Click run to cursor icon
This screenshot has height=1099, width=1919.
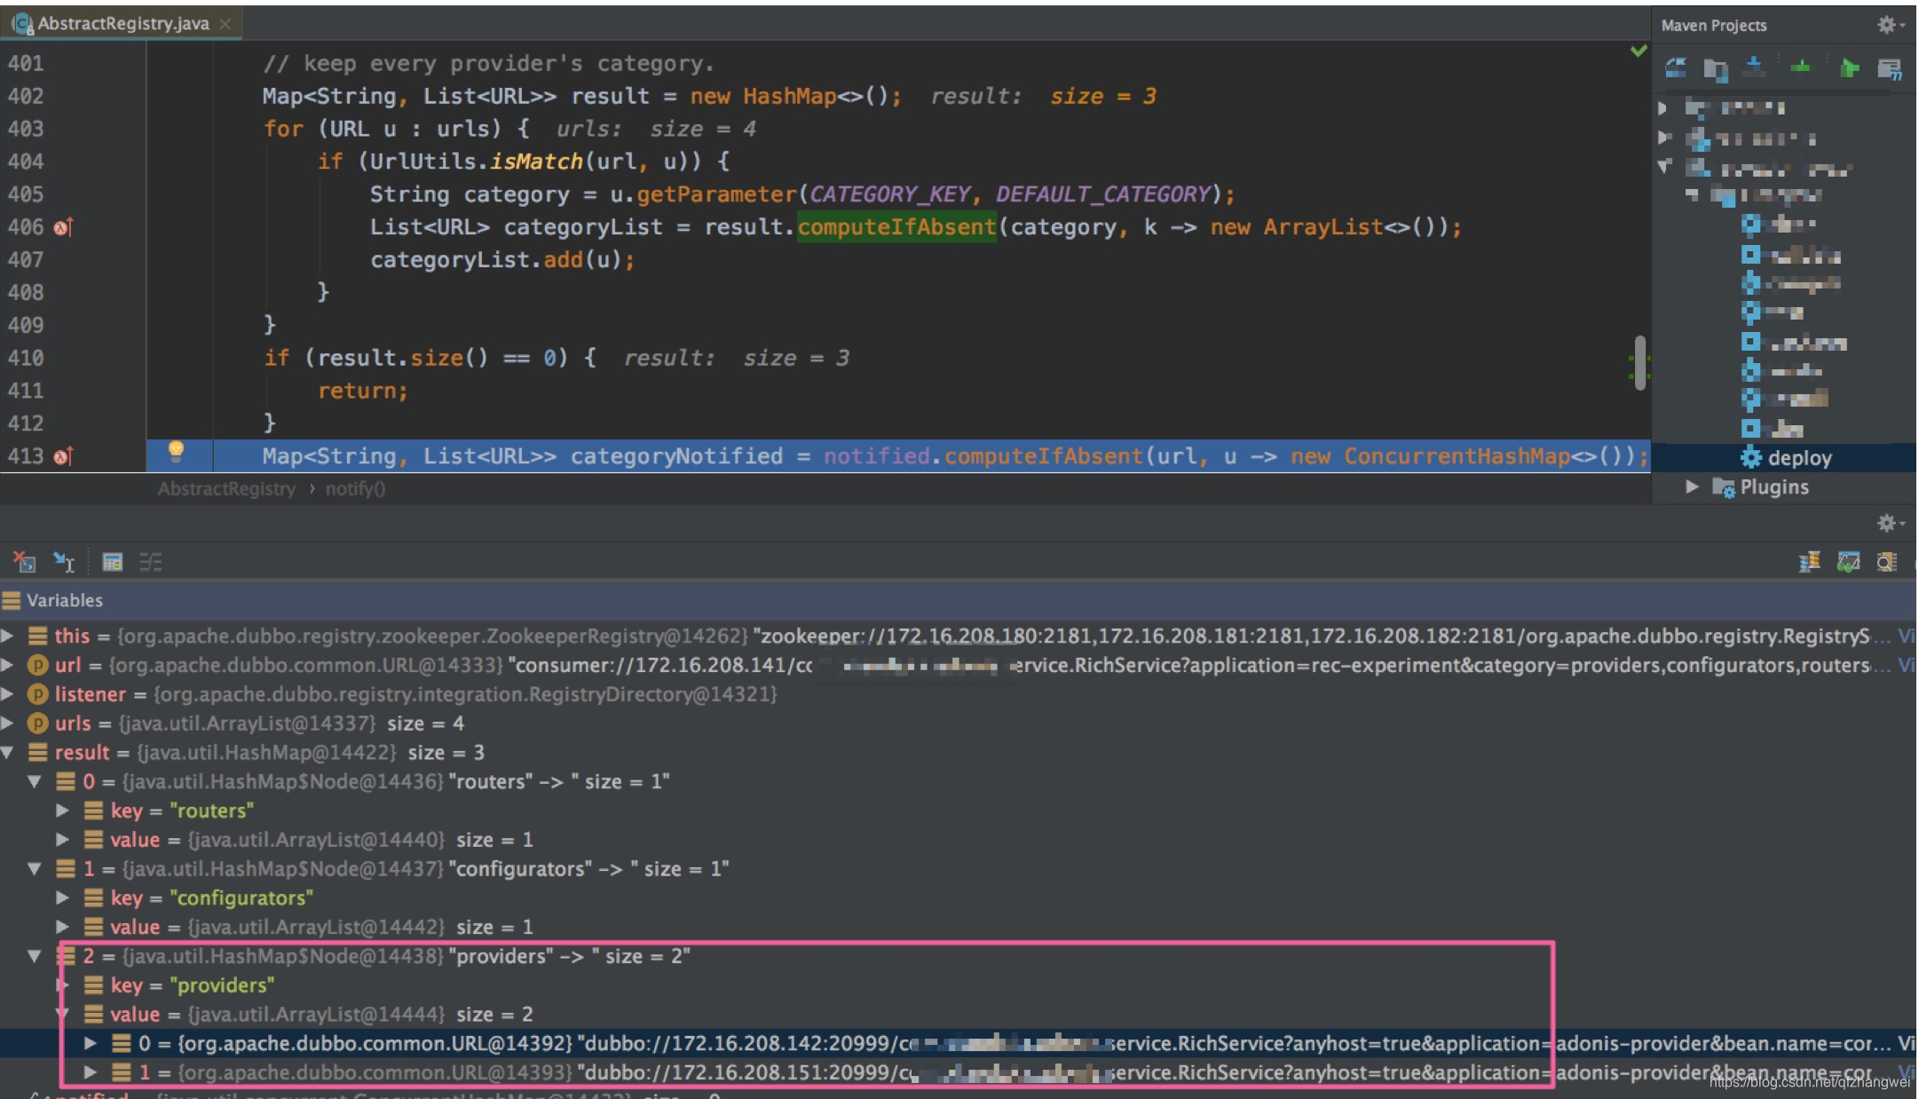coord(64,562)
